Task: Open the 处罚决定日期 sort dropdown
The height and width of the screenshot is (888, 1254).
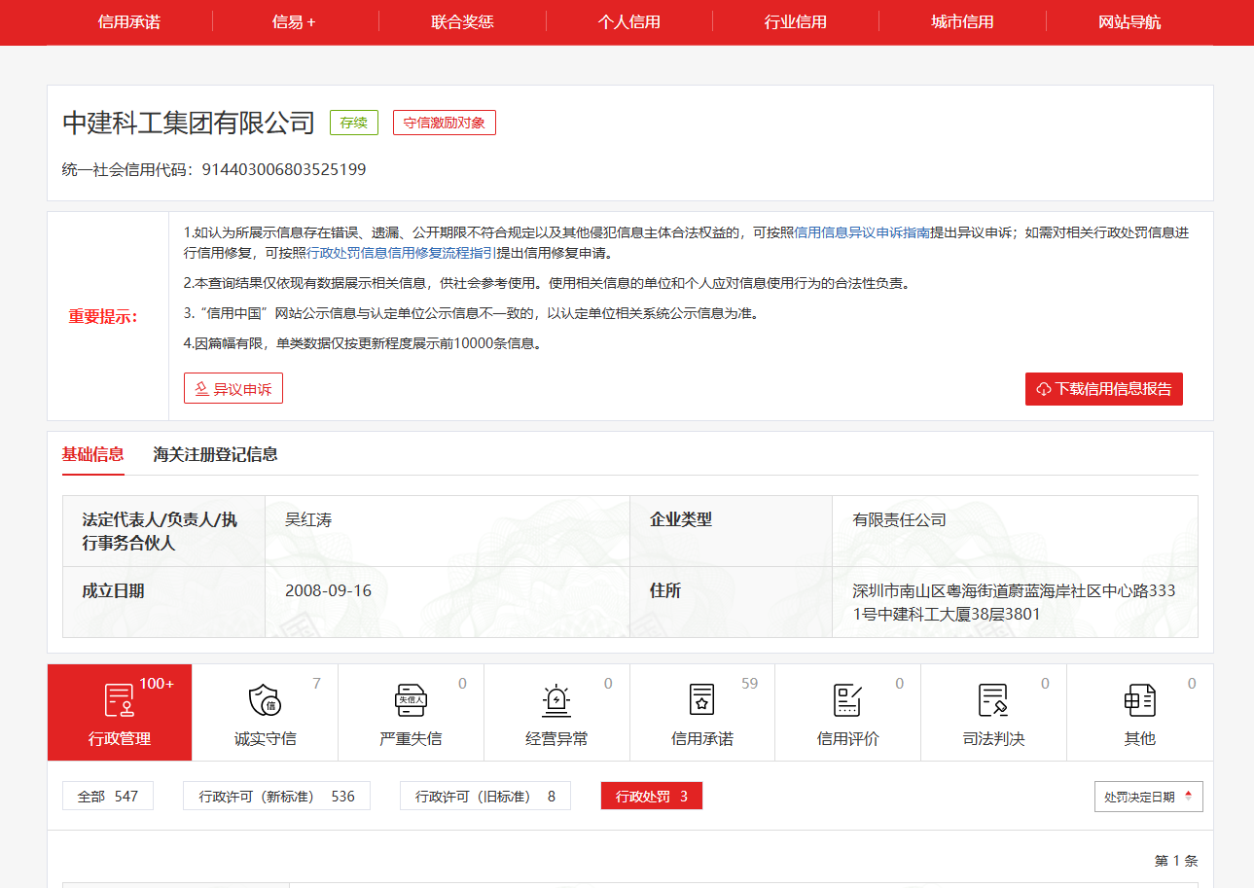Action: pyautogui.click(x=1149, y=797)
